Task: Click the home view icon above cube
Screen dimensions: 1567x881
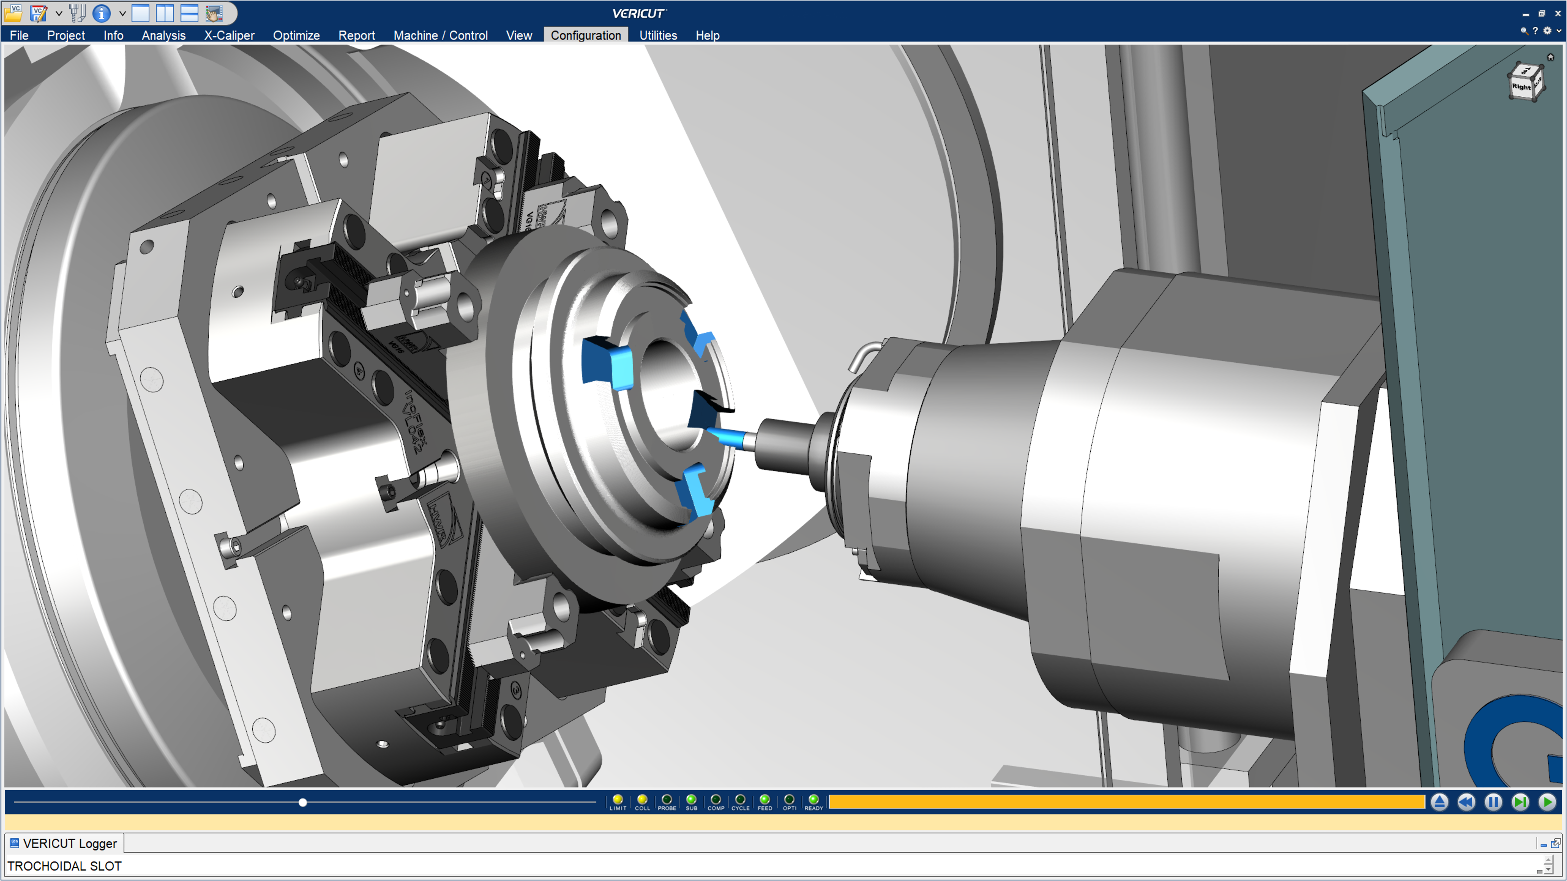Action: click(x=1551, y=57)
